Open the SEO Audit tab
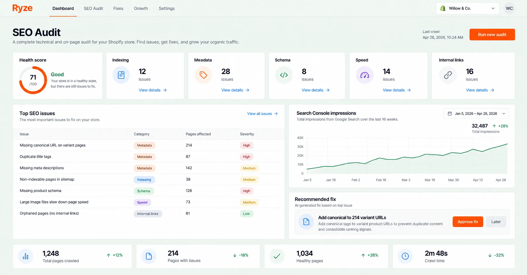This screenshot has width=527, height=275. pyautogui.click(x=93, y=9)
